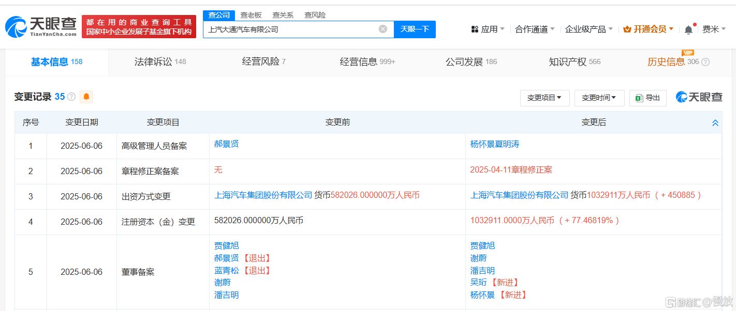Open 杨怀景夏明涛 link in row 1
Viewport: 736px width, 311px height.
click(x=494, y=144)
